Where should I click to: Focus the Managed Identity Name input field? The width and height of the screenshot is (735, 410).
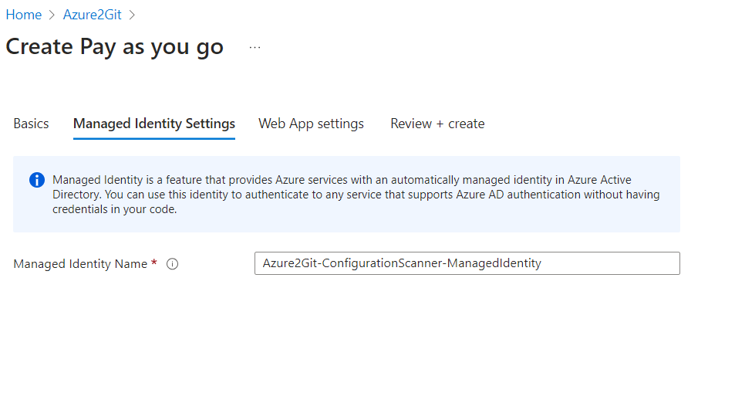(467, 263)
